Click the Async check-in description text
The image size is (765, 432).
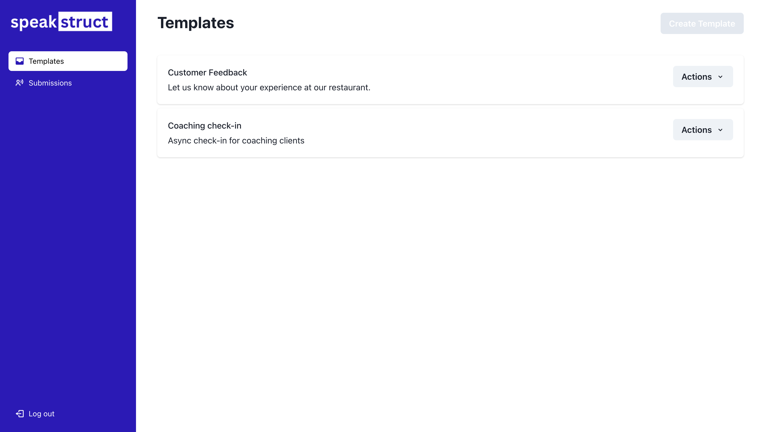[236, 141]
